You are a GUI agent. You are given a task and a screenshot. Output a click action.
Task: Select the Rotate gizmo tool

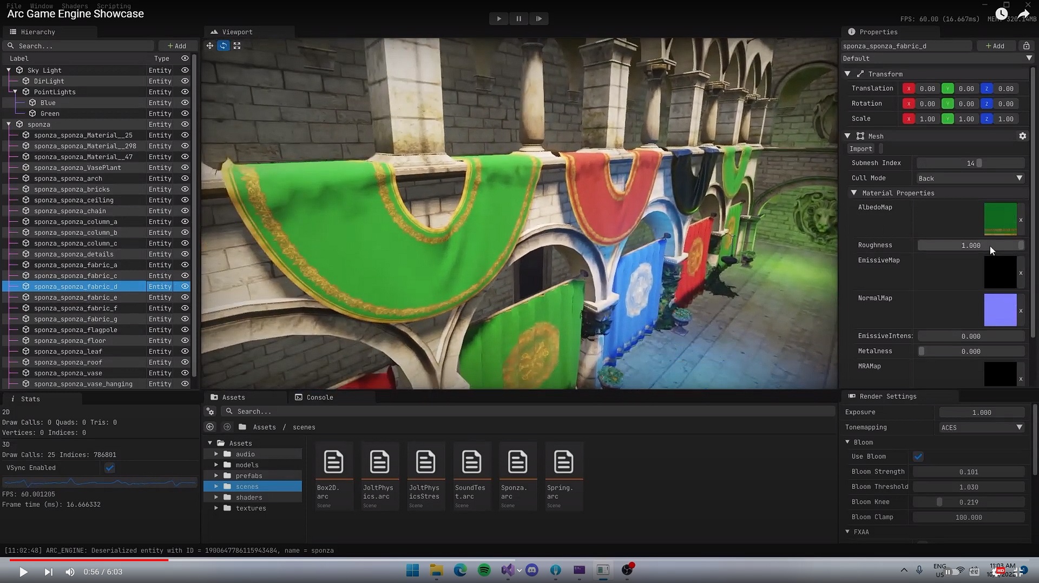[x=223, y=45]
